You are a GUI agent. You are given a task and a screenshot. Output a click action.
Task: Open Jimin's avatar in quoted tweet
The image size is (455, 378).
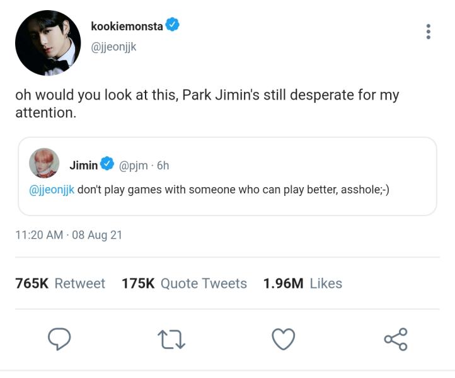tap(44, 163)
